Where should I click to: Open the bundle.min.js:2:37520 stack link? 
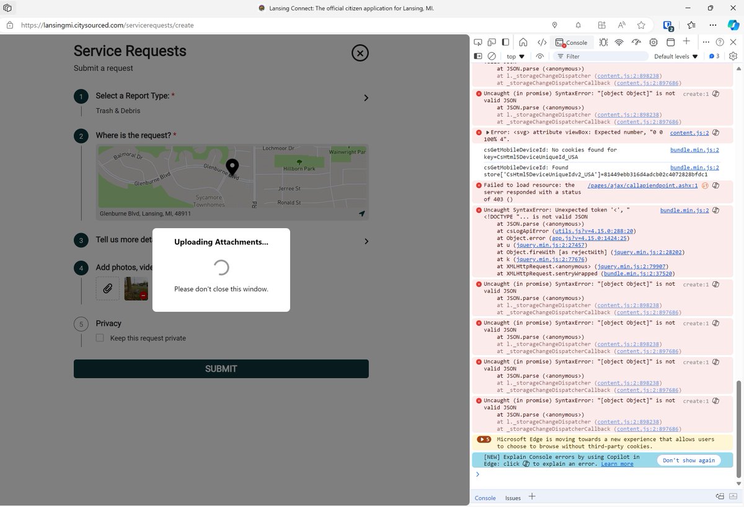[x=637, y=273]
